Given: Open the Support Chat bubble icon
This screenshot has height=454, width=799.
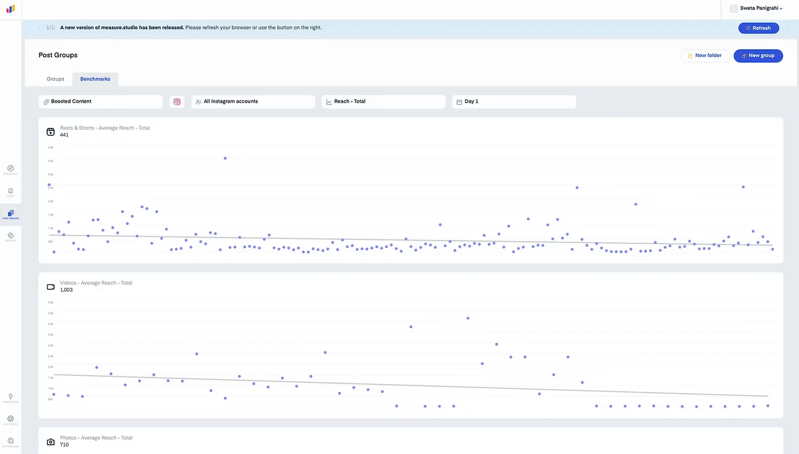Looking at the screenshot, I should tap(10, 441).
